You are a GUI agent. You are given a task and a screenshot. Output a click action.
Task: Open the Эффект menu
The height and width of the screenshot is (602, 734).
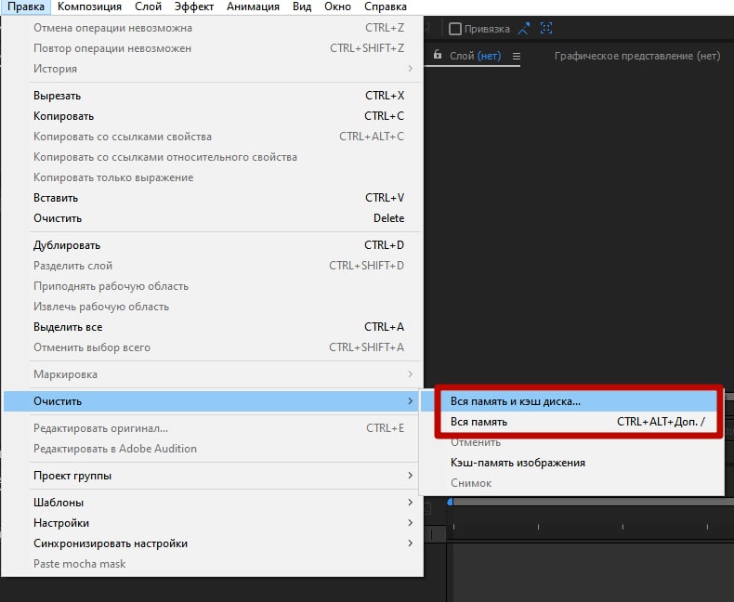[194, 7]
